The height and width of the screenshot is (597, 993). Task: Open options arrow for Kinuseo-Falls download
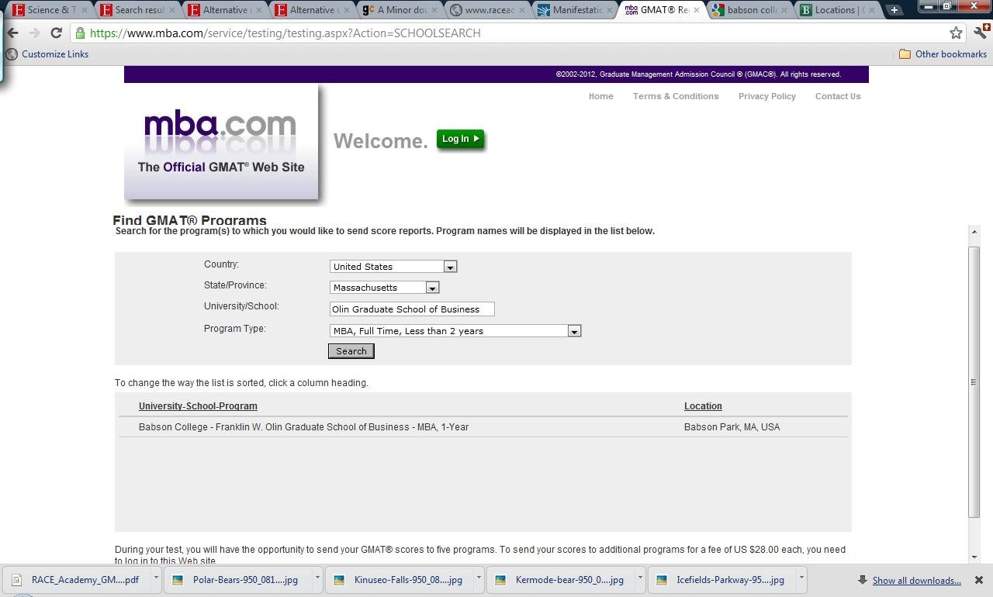click(479, 579)
